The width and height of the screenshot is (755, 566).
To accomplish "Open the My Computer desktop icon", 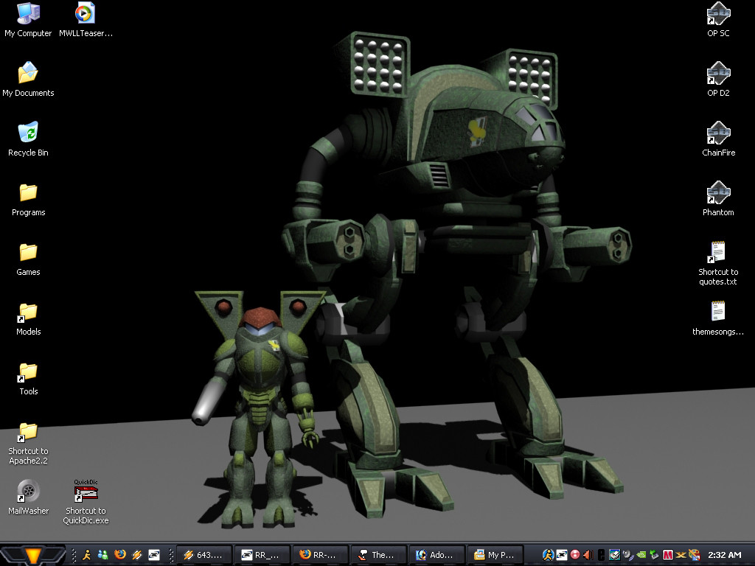I will click(x=28, y=20).
